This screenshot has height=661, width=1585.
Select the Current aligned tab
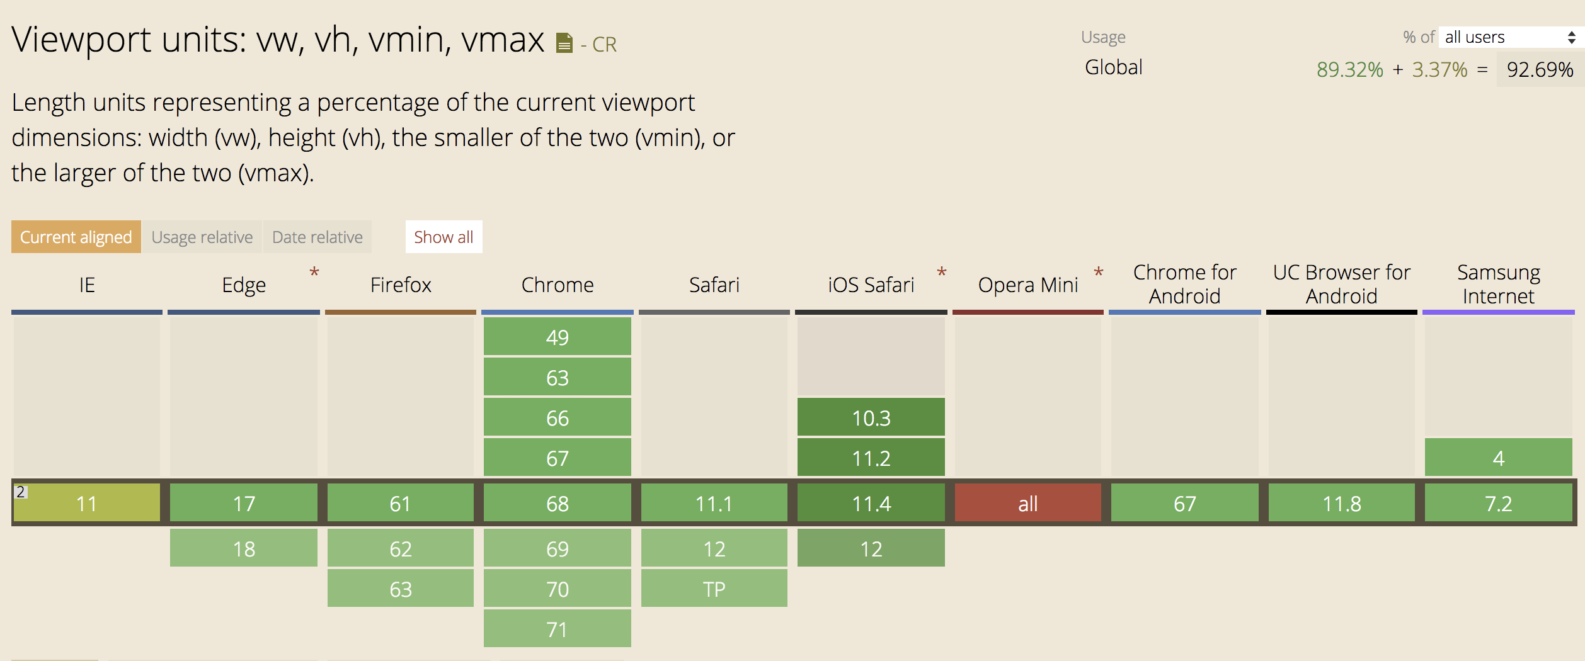(76, 237)
